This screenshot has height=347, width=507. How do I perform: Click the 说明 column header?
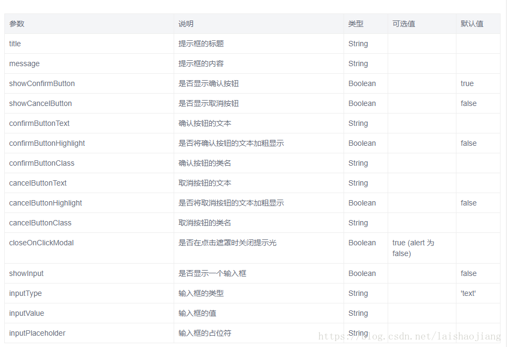[184, 24]
